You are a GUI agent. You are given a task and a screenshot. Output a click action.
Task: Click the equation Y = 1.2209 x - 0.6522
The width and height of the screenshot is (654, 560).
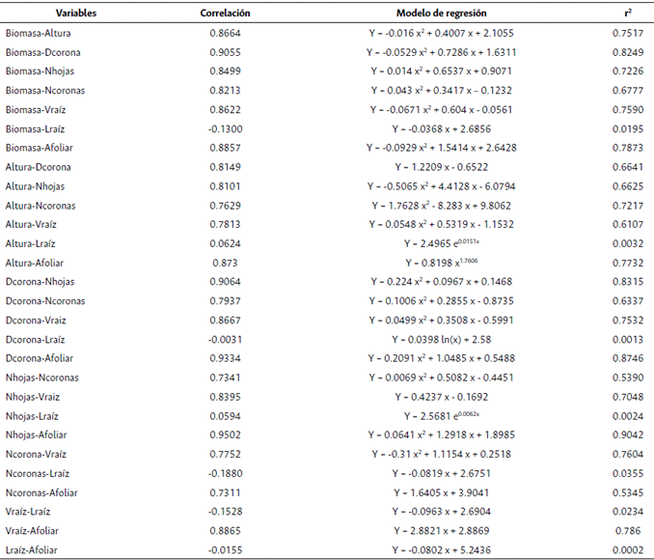tap(442, 167)
